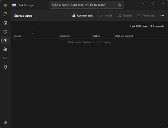Click the Last BIOS time text
168x128 pixels.
point(147,26)
